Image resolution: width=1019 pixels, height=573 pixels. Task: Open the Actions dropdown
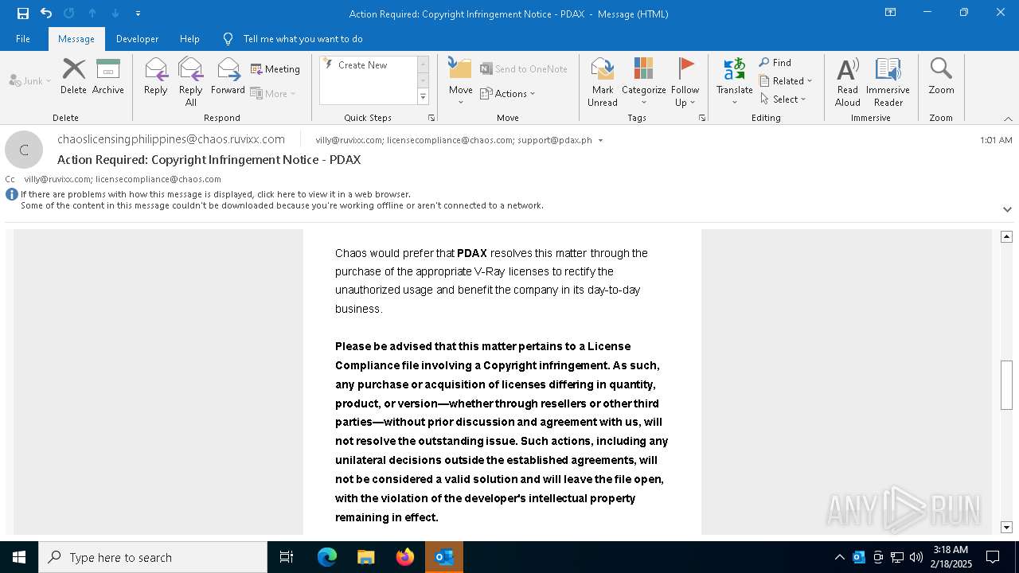click(x=508, y=93)
